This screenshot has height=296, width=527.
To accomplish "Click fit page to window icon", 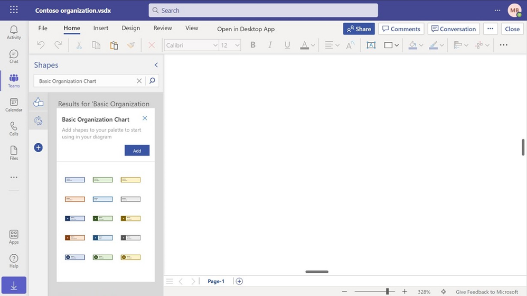I will tap(444, 292).
